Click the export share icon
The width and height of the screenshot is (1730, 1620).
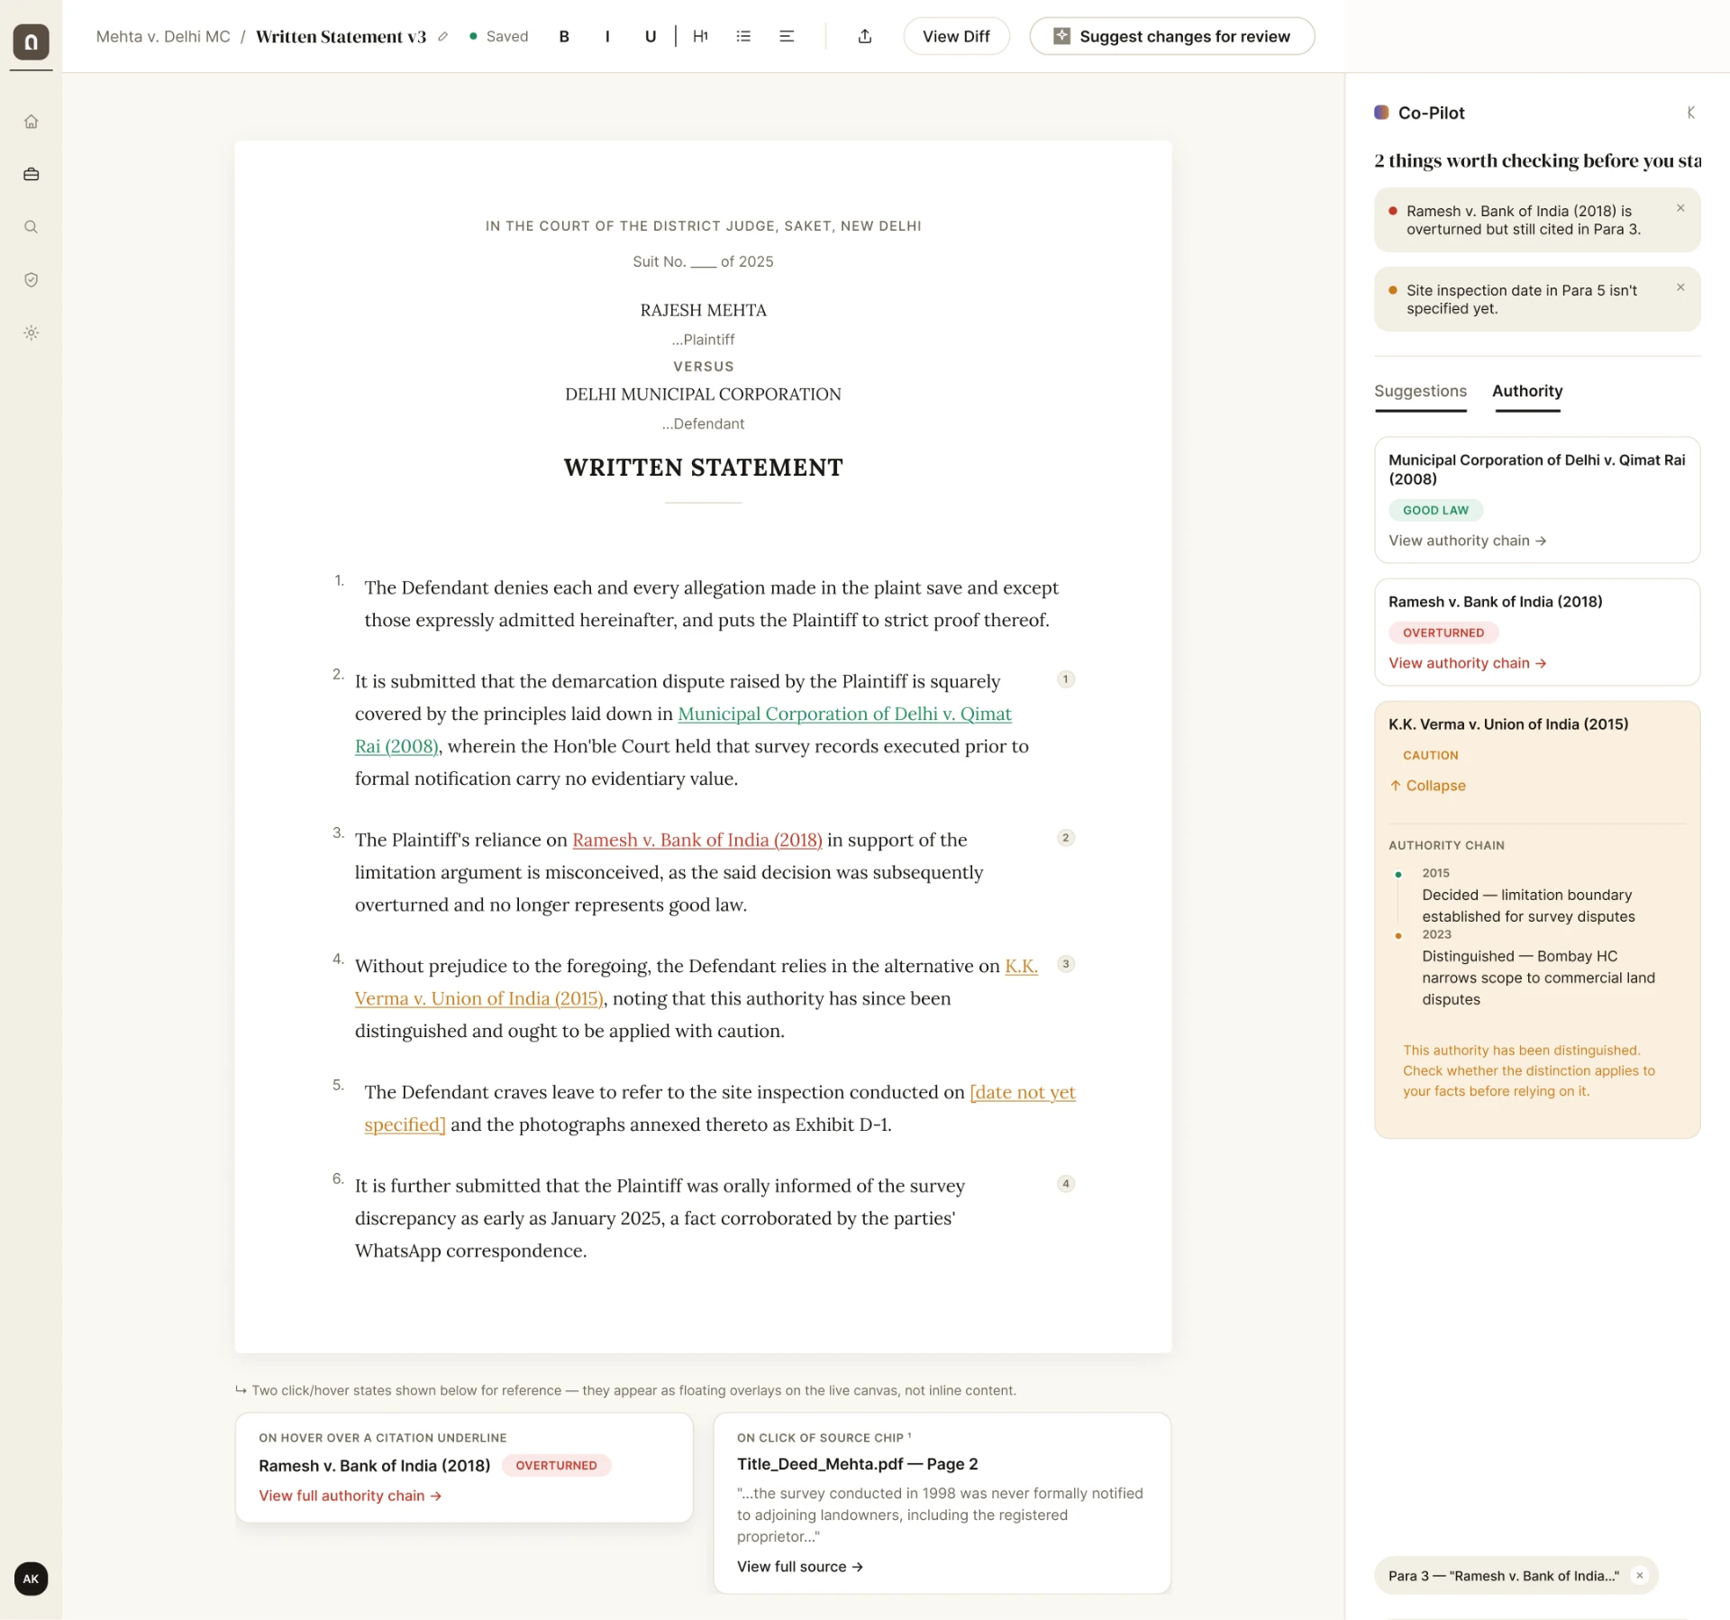tap(865, 36)
